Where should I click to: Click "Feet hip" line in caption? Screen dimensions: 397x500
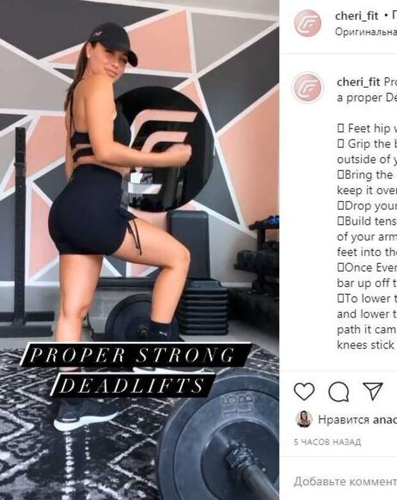[367, 129]
